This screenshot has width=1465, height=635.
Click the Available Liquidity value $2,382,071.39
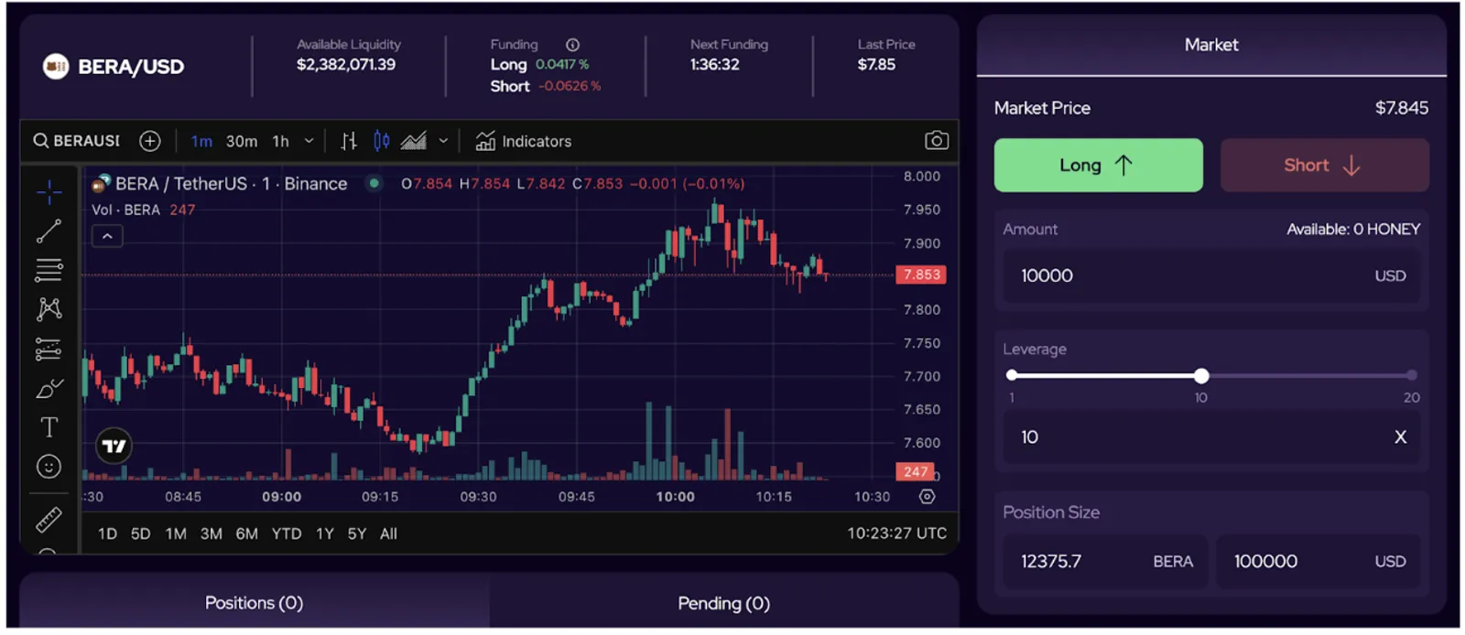click(x=346, y=65)
